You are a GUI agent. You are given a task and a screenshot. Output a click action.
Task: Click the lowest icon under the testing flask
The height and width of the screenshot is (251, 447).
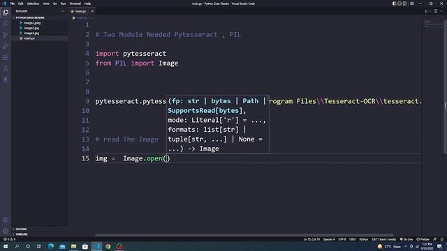(6, 79)
